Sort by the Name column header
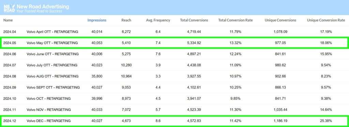The width and height of the screenshot is (349, 127). click(x=8, y=20)
